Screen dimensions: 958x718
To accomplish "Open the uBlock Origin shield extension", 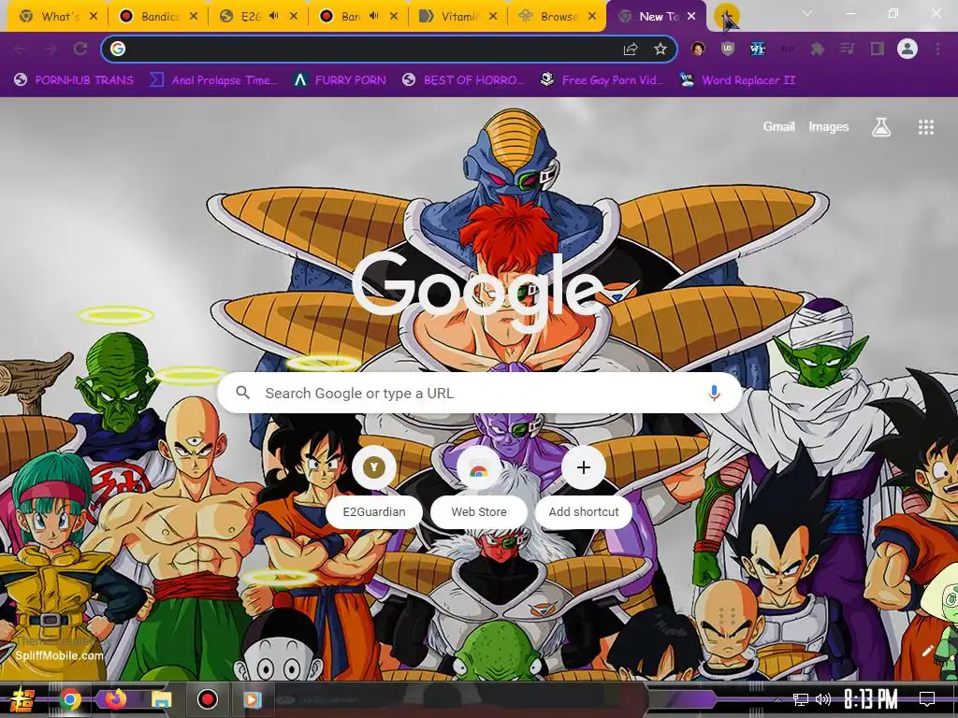I will tap(727, 49).
